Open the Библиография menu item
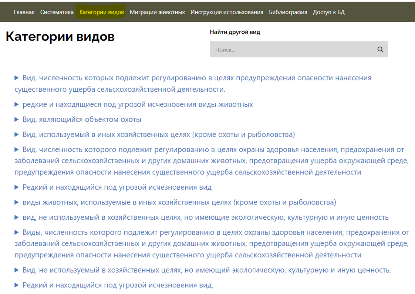The width and height of the screenshot is (415, 294). coord(288,12)
